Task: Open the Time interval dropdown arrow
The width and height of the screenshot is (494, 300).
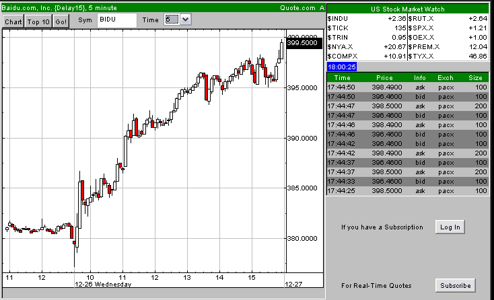Action: point(186,20)
